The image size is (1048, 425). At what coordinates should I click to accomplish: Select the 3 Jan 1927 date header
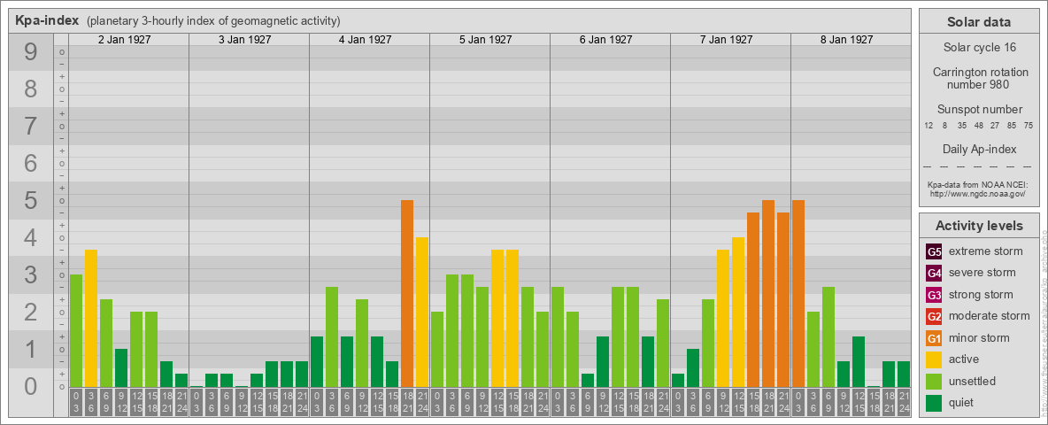[244, 40]
